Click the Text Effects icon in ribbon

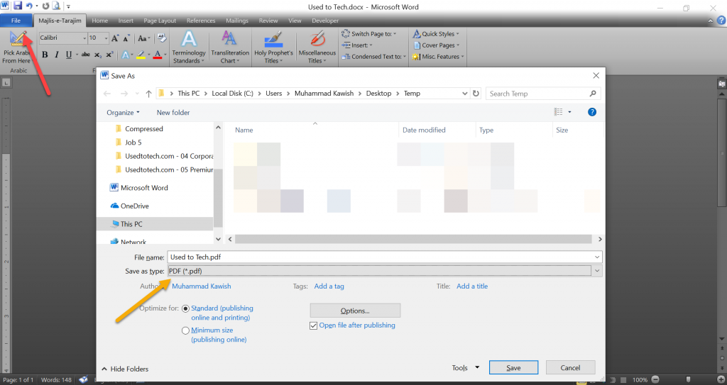click(x=125, y=55)
